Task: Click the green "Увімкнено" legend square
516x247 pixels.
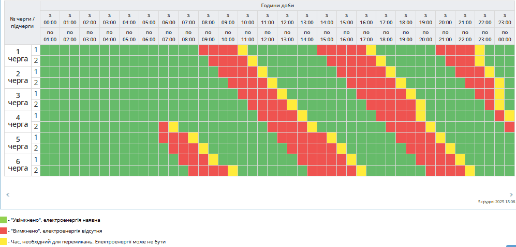Action: click(4, 220)
